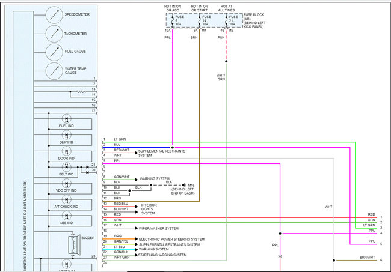Select the '(BEHIND LEFT END OF DASH)' note
Viewport: 391px width, 272px height.
[x=183, y=191]
